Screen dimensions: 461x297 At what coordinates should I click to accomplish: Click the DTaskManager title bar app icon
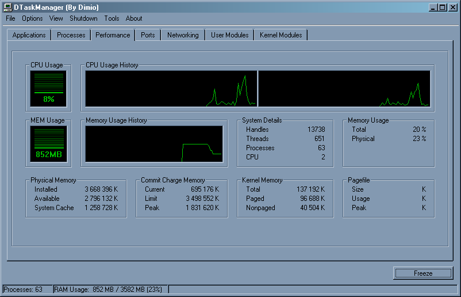click(7, 7)
